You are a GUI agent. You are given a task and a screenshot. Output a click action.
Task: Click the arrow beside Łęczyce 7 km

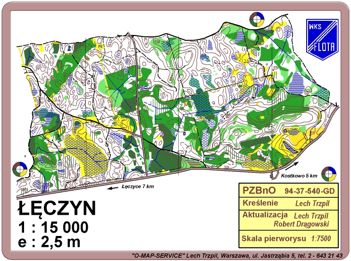[x=112, y=187]
